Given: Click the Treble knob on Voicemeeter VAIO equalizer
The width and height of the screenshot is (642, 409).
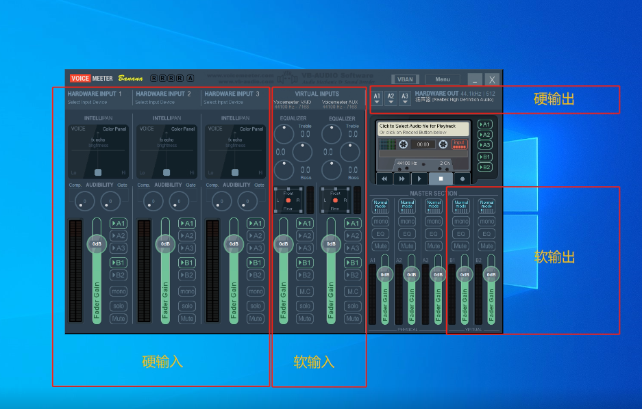Looking at the screenshot, I should click(x=284, y=134).
